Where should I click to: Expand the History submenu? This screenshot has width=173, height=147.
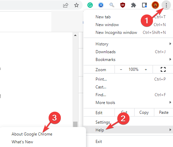click(x=128, y=44)
